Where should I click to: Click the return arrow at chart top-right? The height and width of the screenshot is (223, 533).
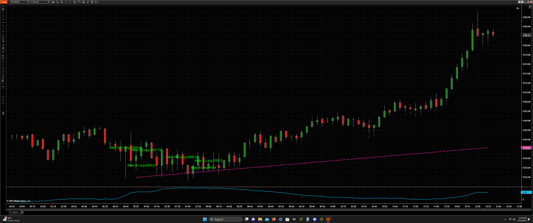click(518, 9)
